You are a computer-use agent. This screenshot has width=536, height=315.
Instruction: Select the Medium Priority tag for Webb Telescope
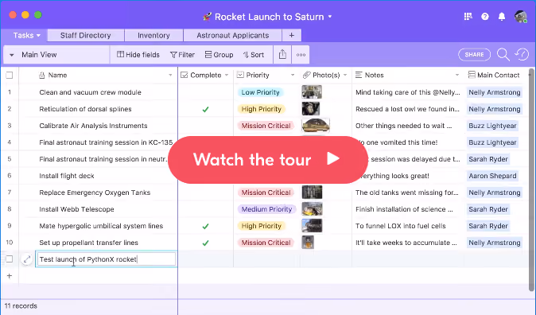tap(266, 209)
